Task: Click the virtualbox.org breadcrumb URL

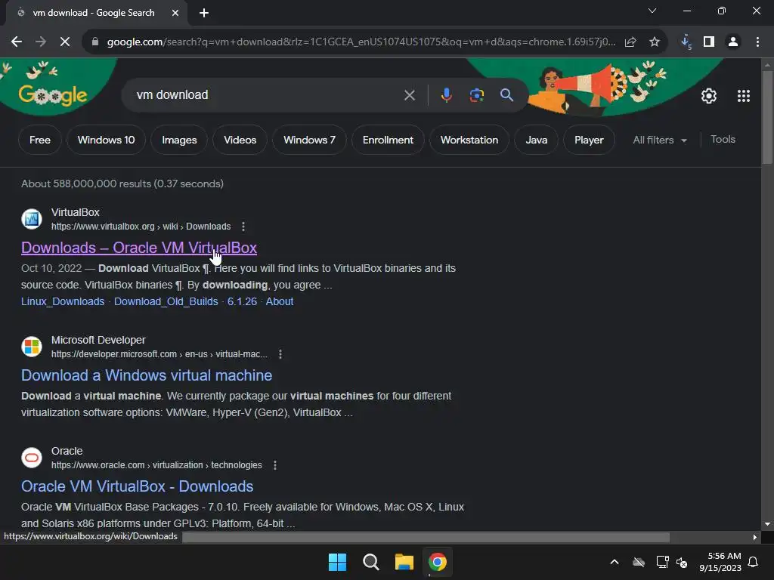Action: pyautogui.click(x=141, y=227)
